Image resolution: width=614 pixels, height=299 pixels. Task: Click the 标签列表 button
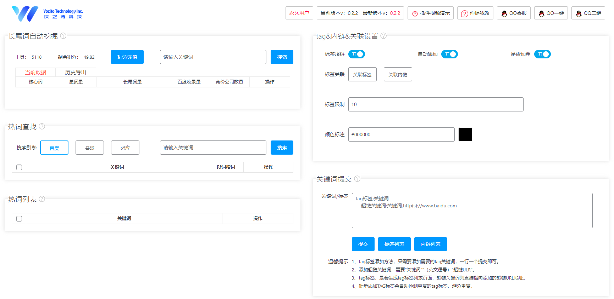point(394,244)
